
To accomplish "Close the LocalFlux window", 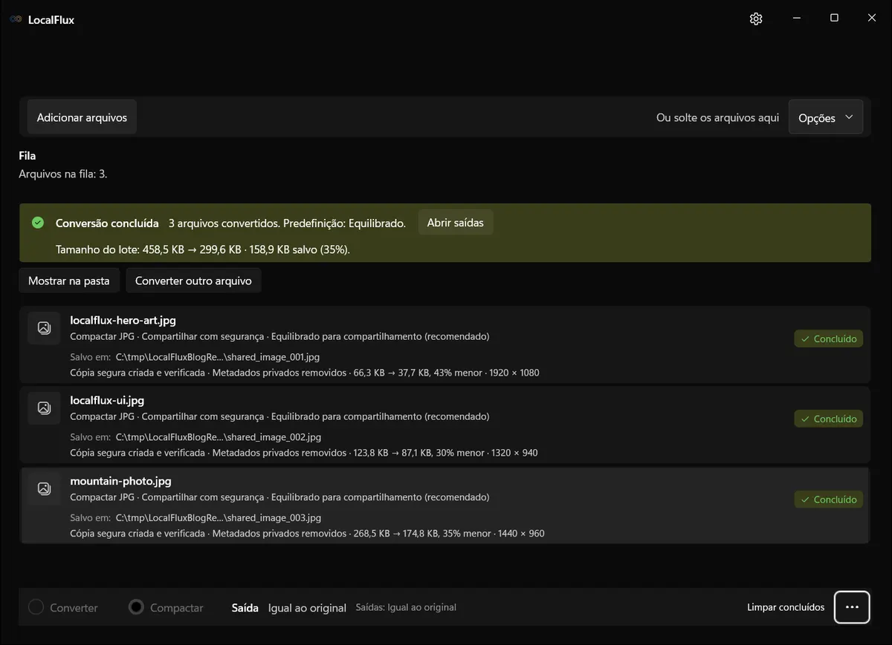I will coord(872,19).
